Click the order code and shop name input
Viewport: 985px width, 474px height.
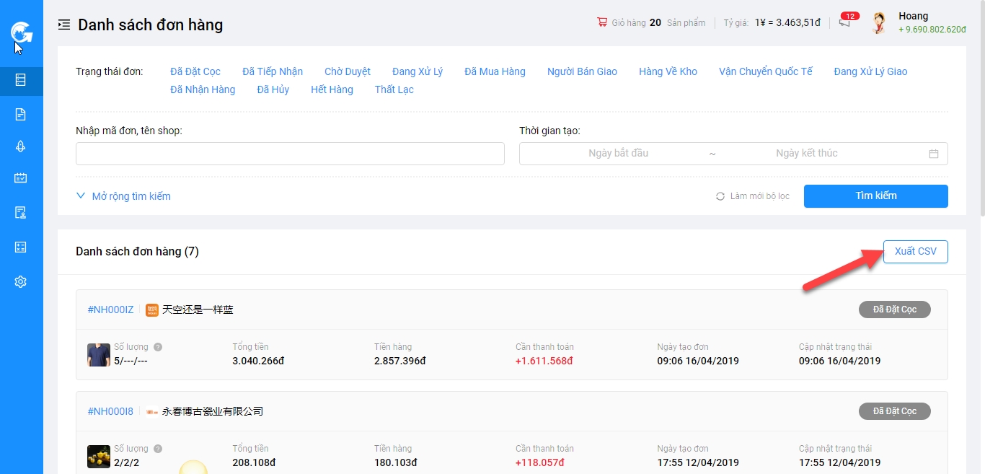pos(290,154)
